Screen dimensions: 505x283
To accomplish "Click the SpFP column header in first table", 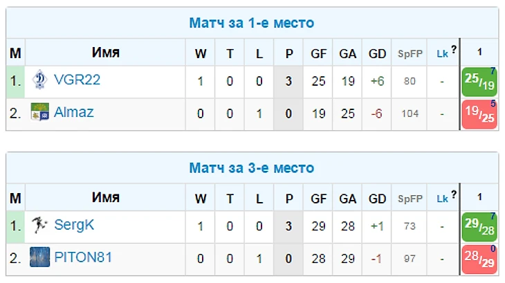I will (x=410, y=53).
